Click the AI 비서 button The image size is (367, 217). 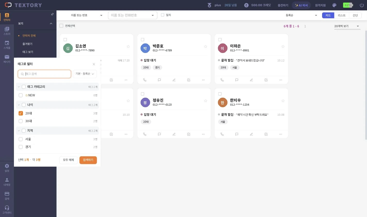pos(301,5)
